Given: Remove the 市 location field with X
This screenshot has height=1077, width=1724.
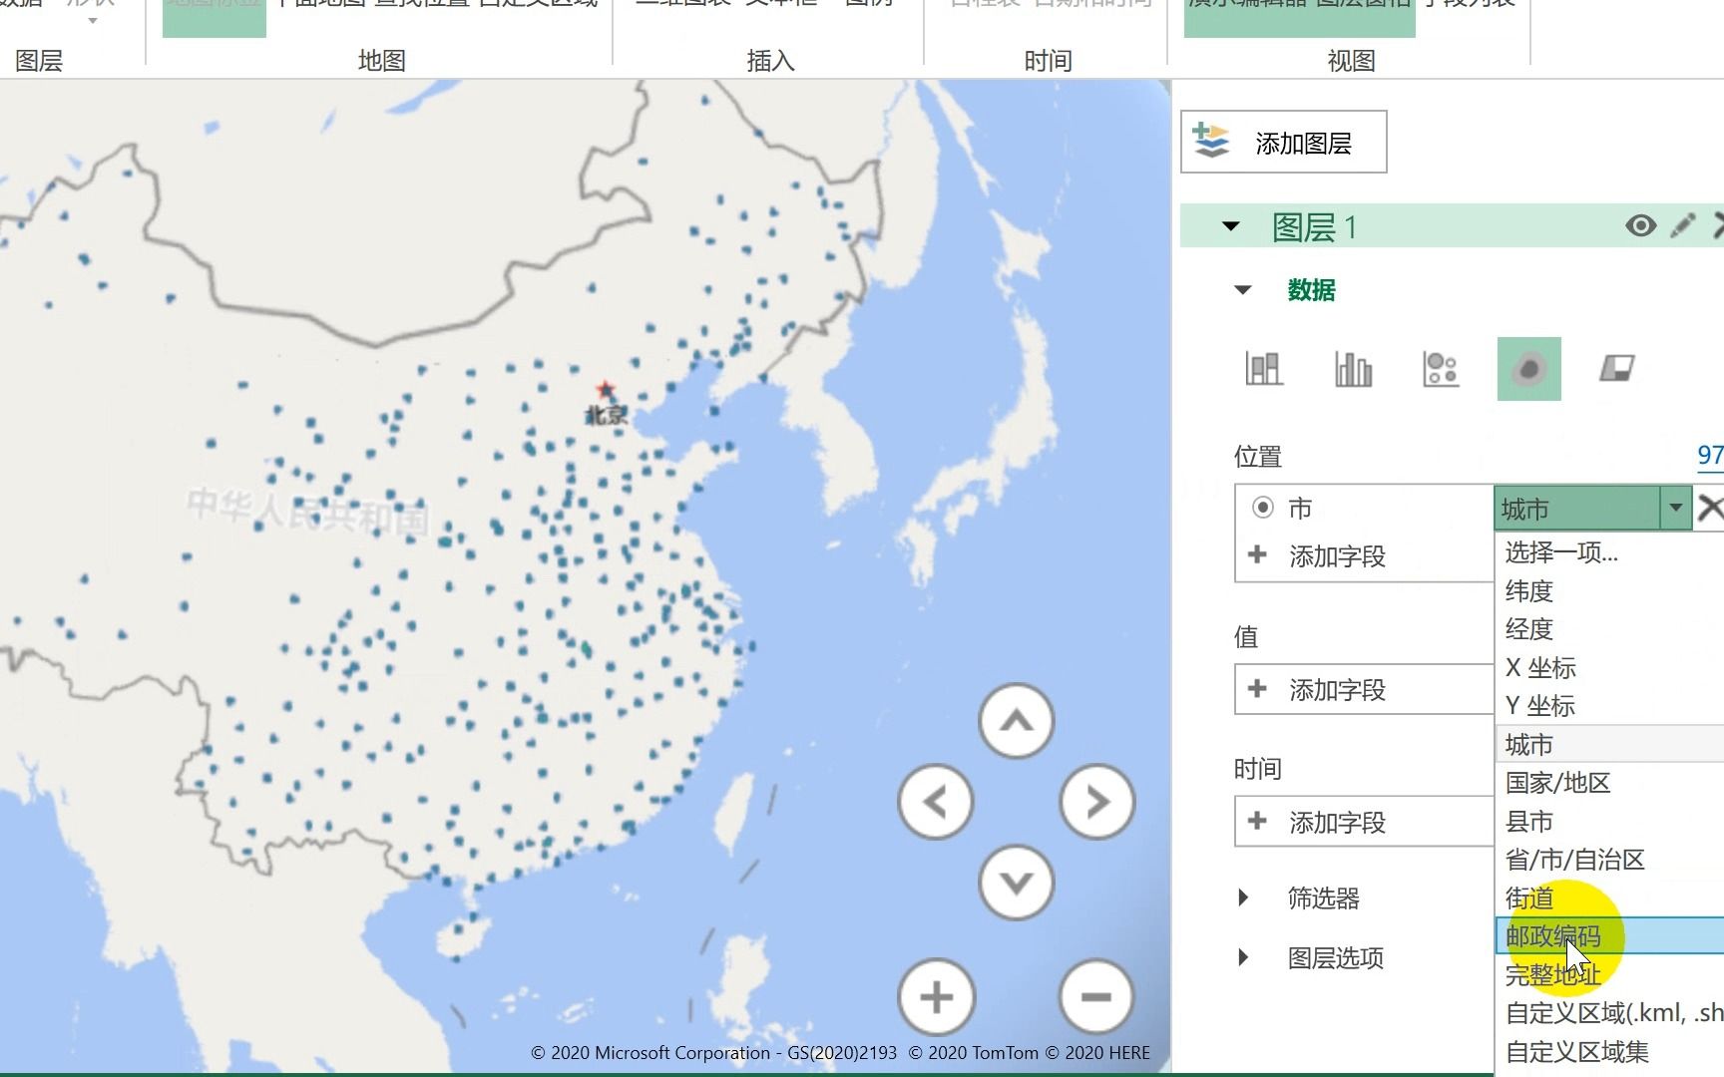Looking at the screenshot, I should [x=1710, y=508].
